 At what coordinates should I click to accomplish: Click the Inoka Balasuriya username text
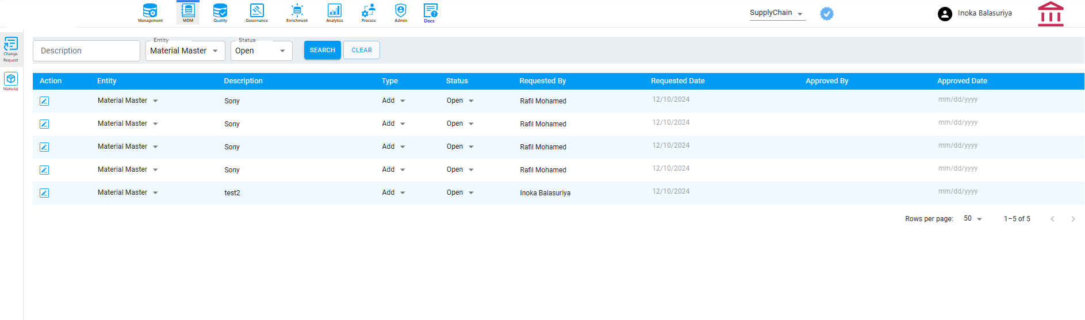(x=985, y=13)
